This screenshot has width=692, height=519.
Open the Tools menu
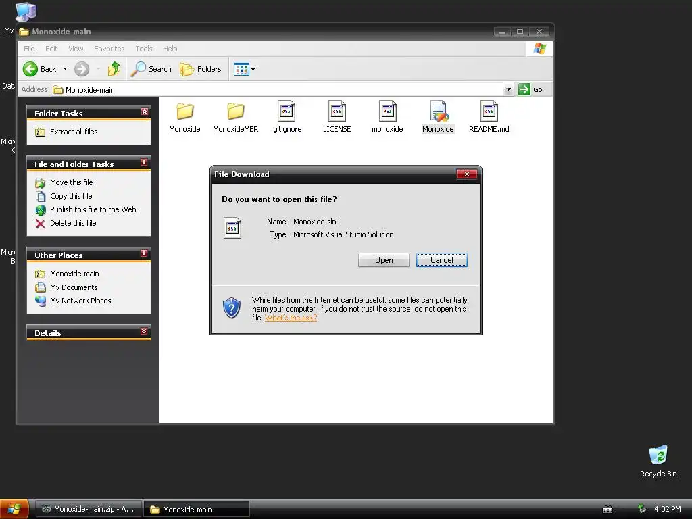[x=143, y=49]
